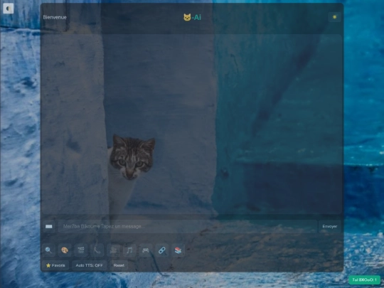This screenshot has width=384, height=288.
Task: Click the chain link icon
Action: pos(161,250)
